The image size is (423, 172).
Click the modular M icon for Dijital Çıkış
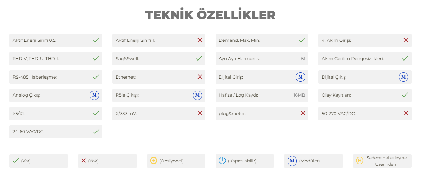pos(403,77)
